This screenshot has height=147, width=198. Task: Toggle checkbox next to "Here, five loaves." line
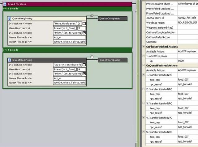[x=84, y=23]
